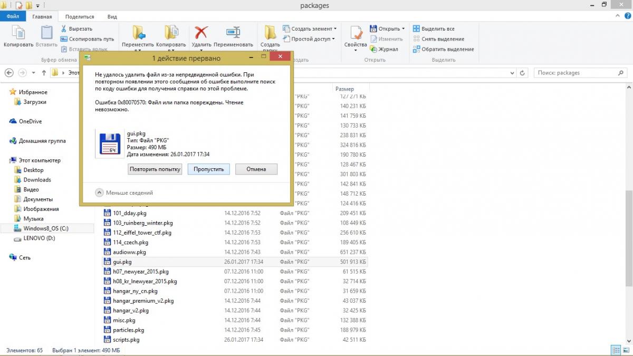The height and width of the screenshot is (356, 633).
Task: Click the Create folder (Создать папку) icon
Action: 270,33
